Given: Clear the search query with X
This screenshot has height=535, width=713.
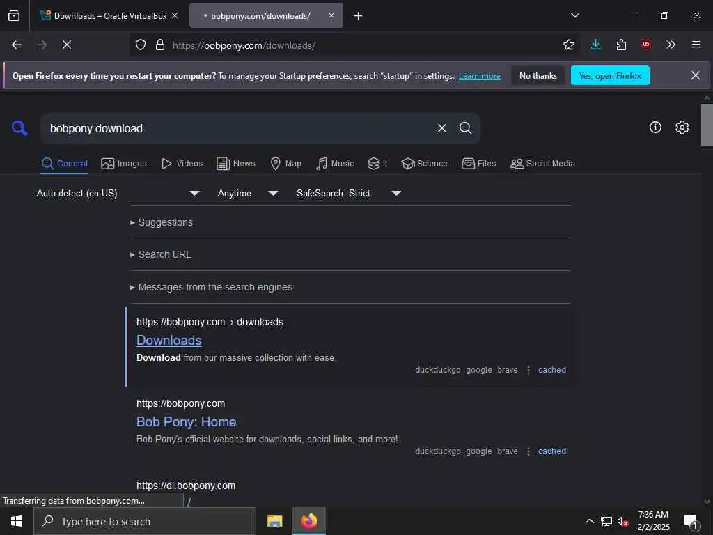Looking at the screenshot, I should 441,128.
